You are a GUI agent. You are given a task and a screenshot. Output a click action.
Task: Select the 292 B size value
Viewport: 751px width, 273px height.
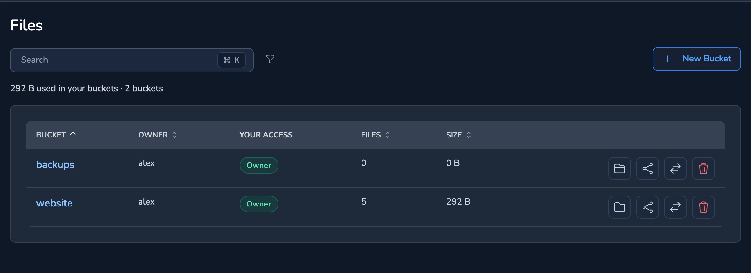[458, 201]
